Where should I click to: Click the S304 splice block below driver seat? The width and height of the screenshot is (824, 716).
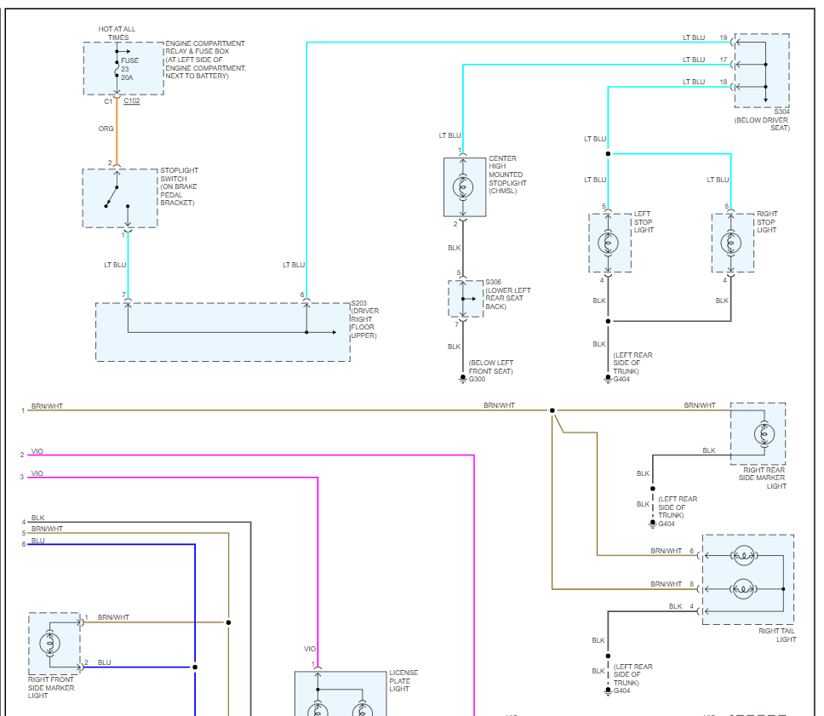tap(762, 71)
